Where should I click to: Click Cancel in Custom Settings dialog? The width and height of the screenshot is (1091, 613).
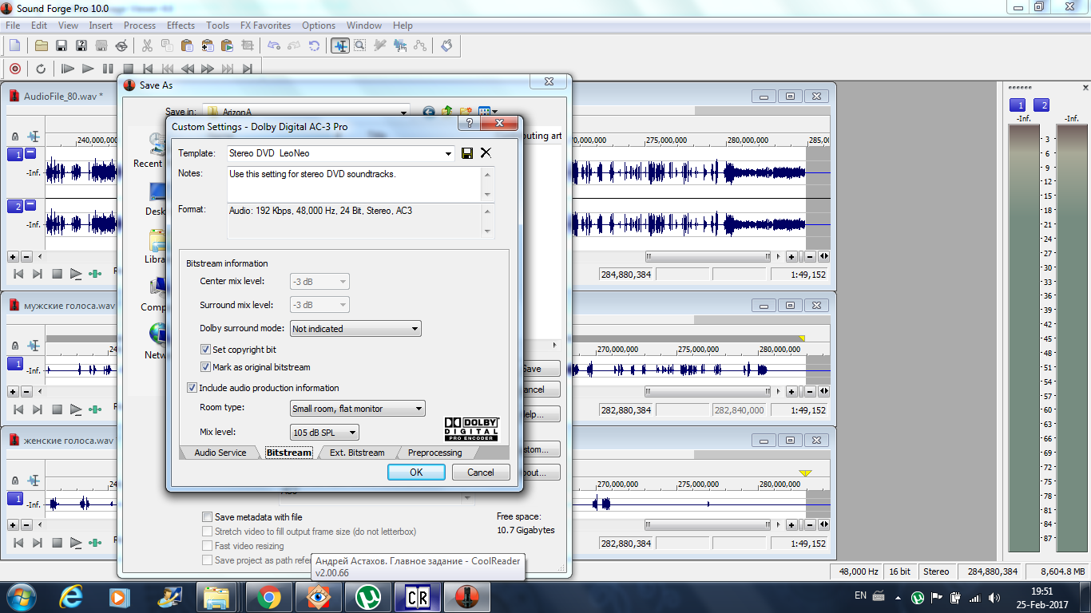(481, 472)
